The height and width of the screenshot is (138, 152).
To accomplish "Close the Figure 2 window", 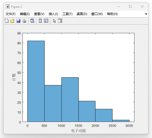I will [x=142, y=6].
